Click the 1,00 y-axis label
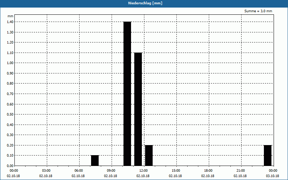 [10, 63]
